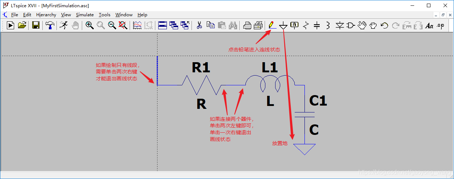Open the View menu
Screen dimensions: 454x179
(66, 15)
